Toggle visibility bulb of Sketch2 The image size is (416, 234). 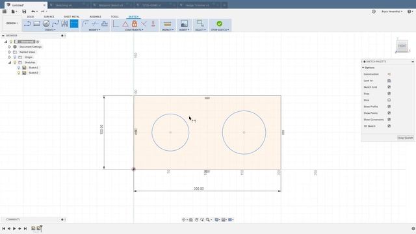coord(19,73)
